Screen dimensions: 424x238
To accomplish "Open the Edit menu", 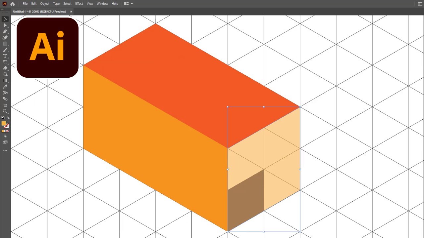I will coord(34,4).
